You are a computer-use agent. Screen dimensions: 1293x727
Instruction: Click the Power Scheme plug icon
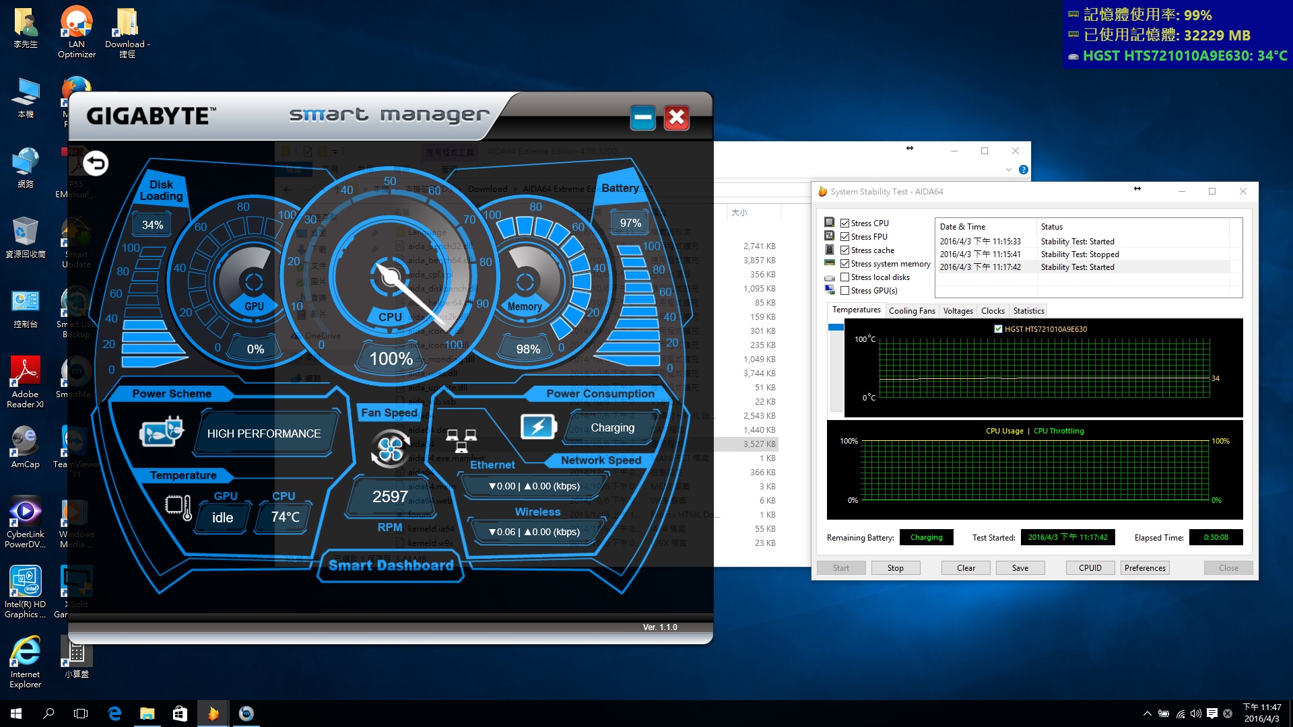[x=161, y=431]
